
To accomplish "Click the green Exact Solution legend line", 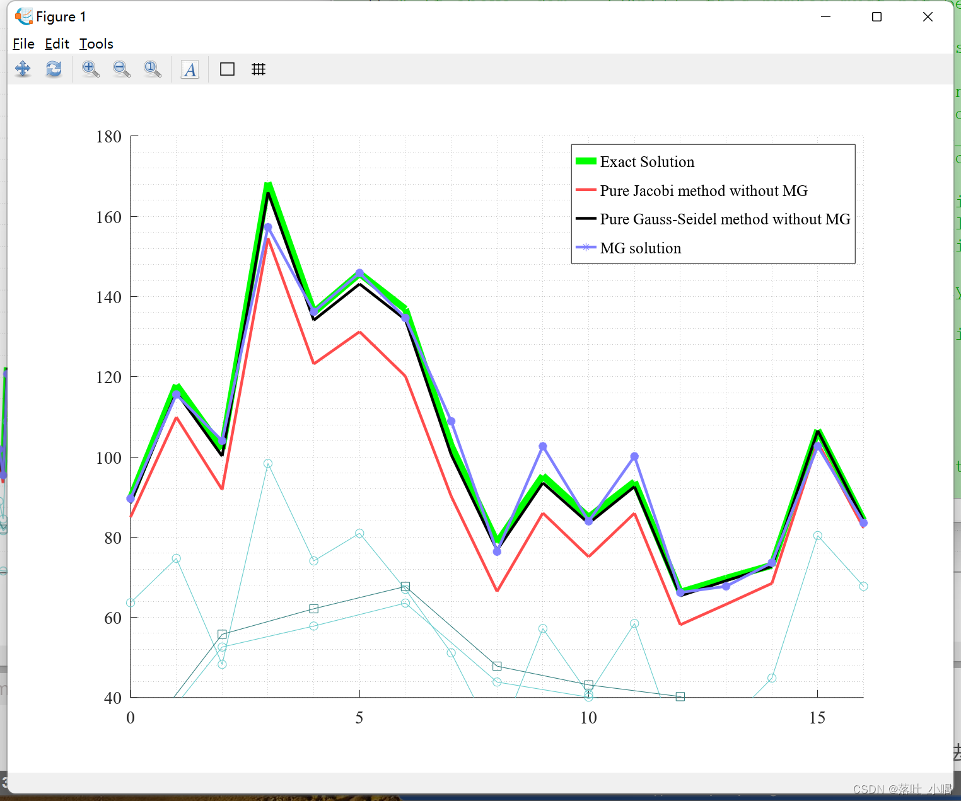I will (x=586, y=161).
